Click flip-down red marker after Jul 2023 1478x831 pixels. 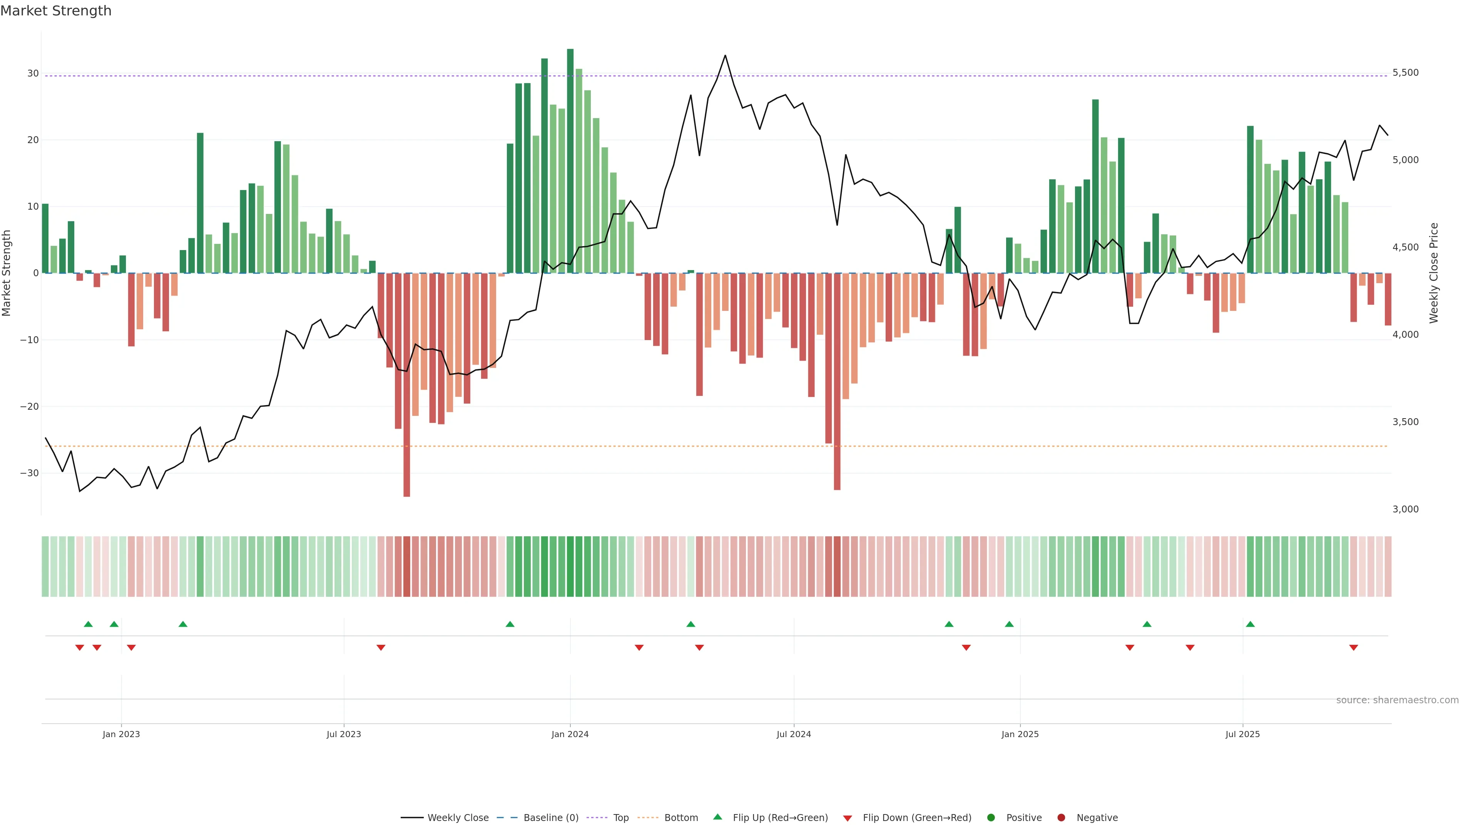click(x=381, y=647)
